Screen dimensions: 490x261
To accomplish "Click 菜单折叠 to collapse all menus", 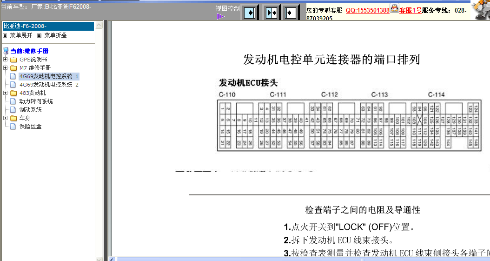I will (x=55, y=35).
